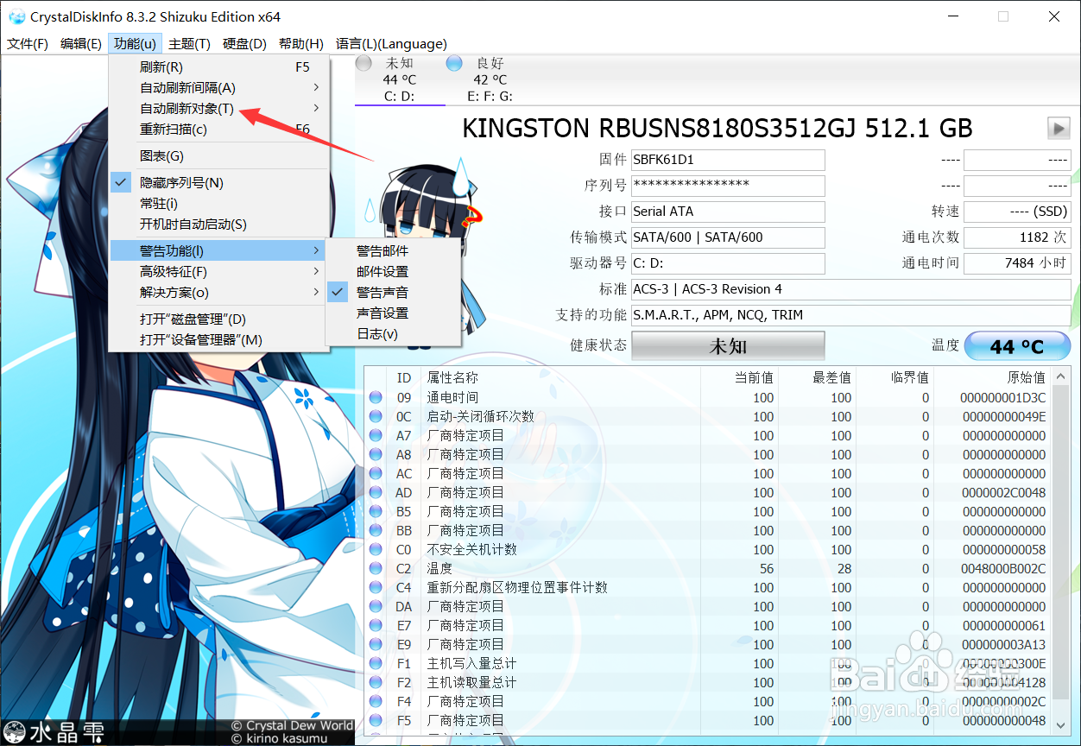Open the 编辑(E) menu
The width and height of the screenshot is (1081, 746).
tap(81, 44)
